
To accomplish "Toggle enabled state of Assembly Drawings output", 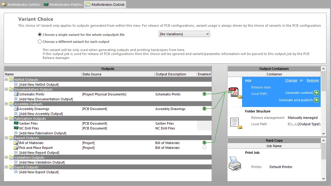I will [204, 108].
